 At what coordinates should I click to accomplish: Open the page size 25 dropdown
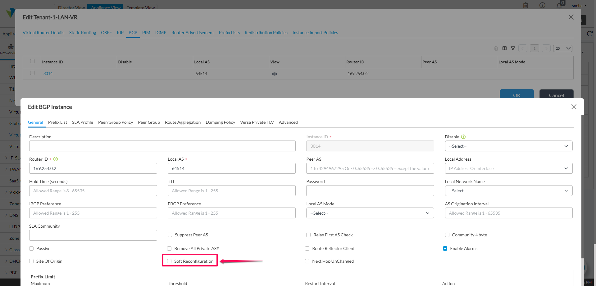(563, 48)
